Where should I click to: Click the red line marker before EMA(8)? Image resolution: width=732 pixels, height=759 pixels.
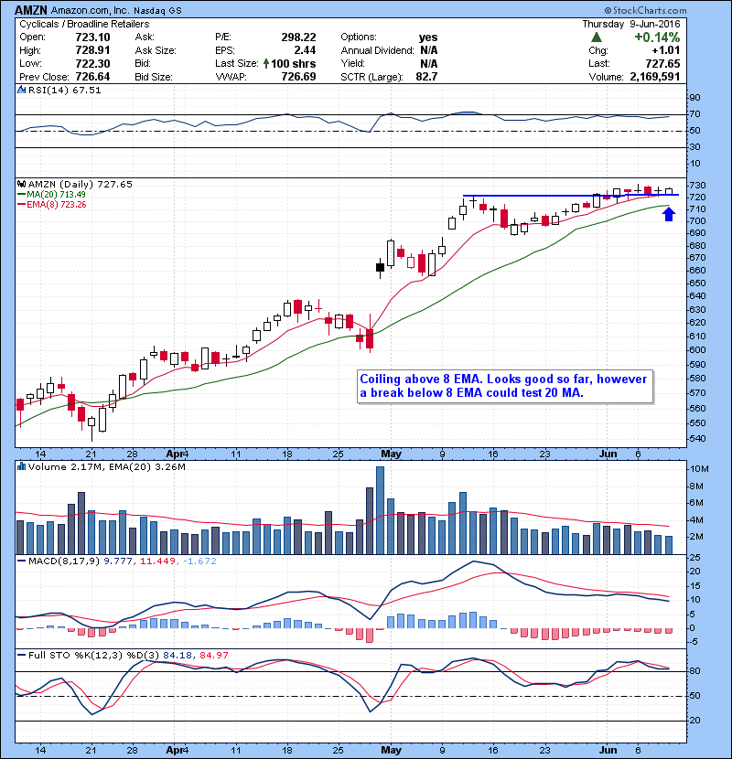point(21,204)
